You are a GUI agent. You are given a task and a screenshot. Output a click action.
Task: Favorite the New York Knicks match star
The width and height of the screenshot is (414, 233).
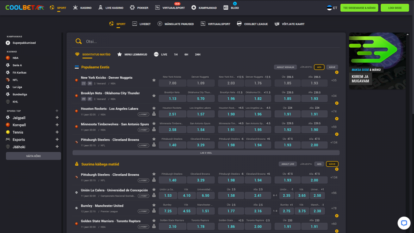(x=154, y=80)
